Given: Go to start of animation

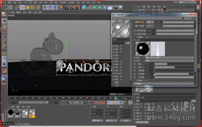Looking at the screenshot, I should tap(63, 103).
